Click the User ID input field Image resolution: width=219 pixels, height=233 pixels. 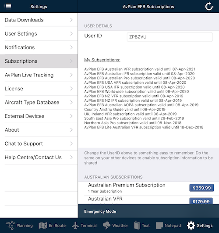[170, 37]
